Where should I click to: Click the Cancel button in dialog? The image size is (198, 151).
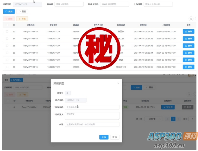(115, 137)
